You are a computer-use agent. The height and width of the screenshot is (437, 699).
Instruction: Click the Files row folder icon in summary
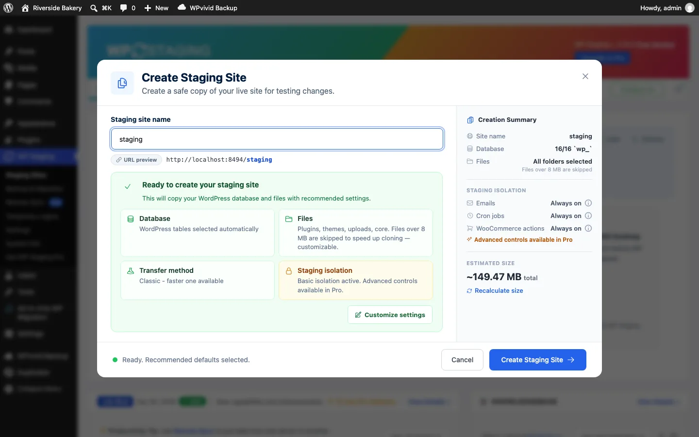tap(470, 162)
